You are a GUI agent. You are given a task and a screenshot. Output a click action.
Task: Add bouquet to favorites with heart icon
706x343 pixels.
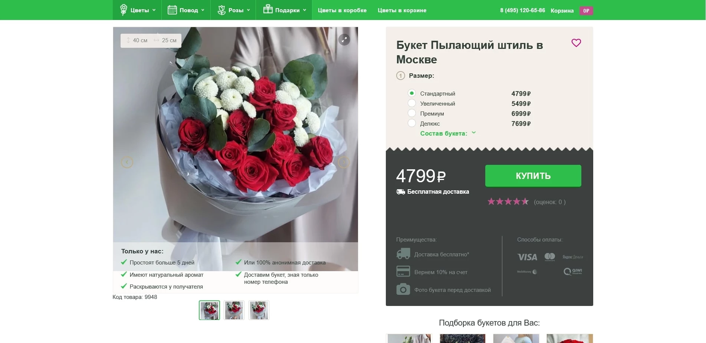(576, 43)
